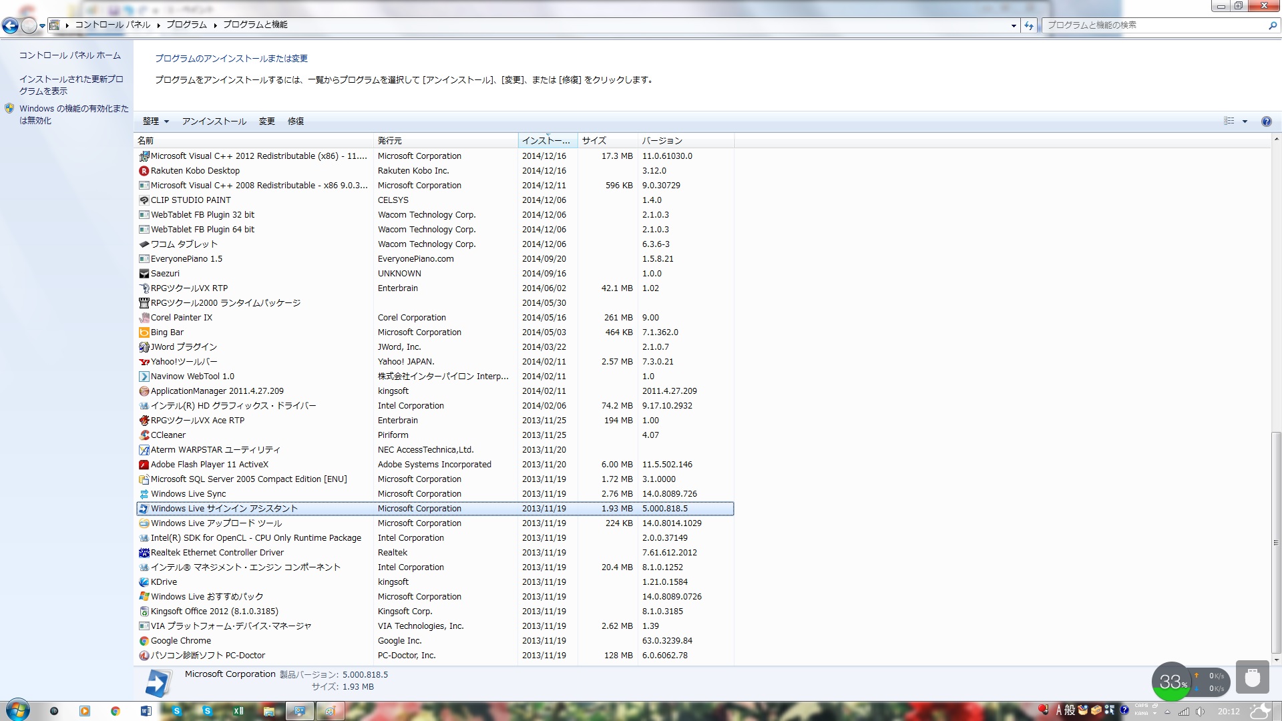Click the refresh button beside address bar
1282x721 pixels.
pyautogui.click(x=1029, y=25)
